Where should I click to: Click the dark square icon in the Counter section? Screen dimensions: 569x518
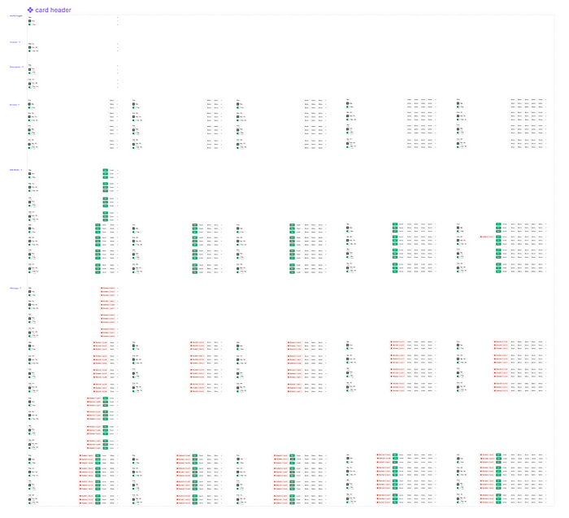click(x=30, y=47)
